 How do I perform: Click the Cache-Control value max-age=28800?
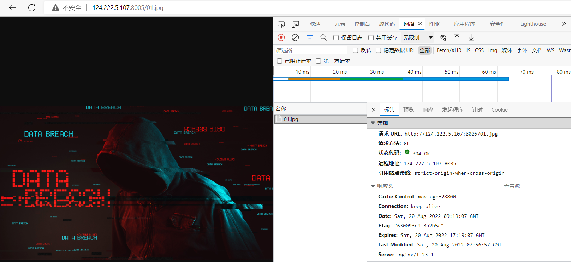pos(437,197)
